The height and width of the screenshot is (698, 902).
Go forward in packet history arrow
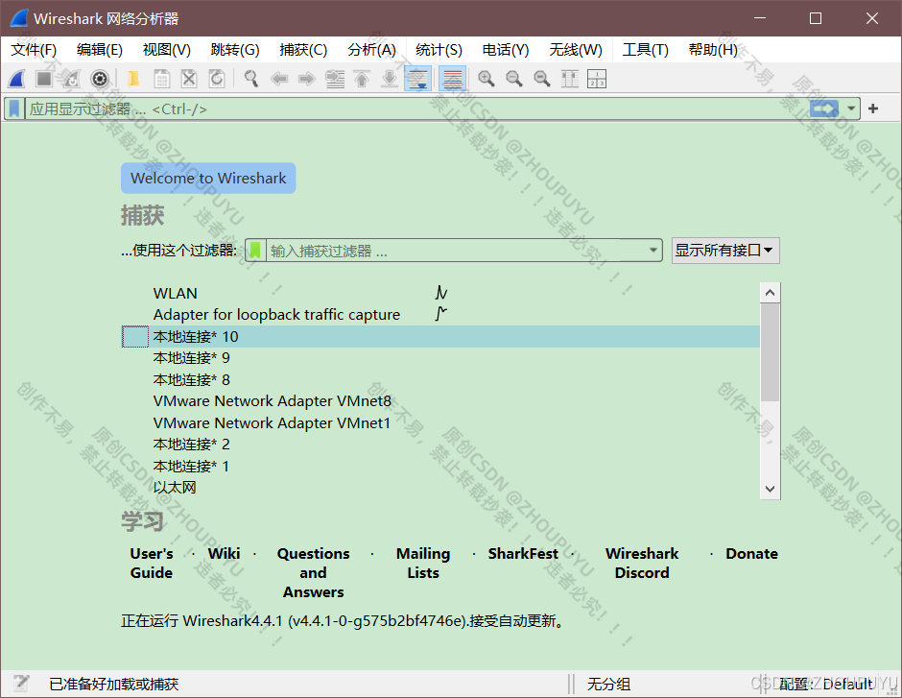[x=307, y=79]
